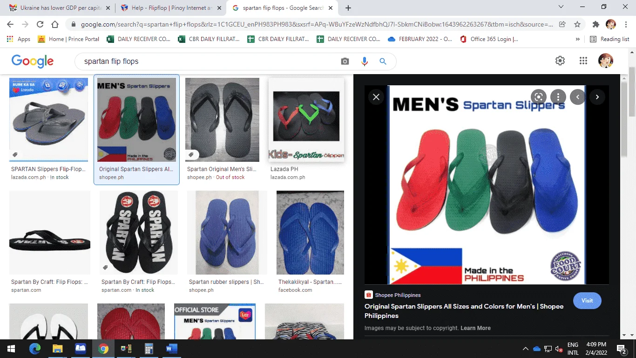636x358 pixels.
Task: Click the address bar URL
Action: [x=317, y=24]
